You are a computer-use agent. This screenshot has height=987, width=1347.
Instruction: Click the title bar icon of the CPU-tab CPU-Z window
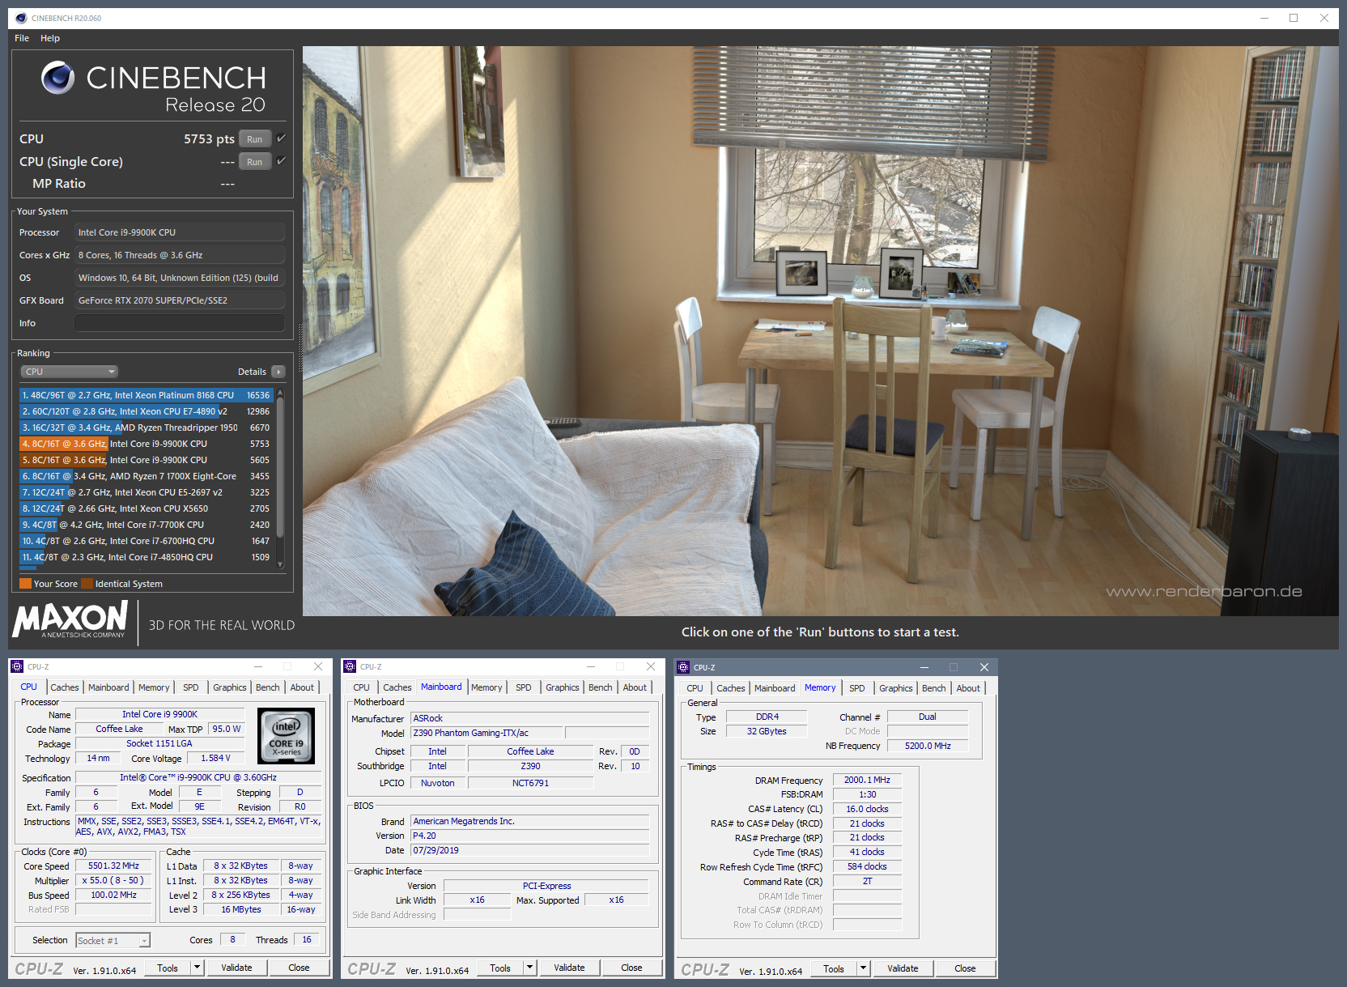[17, 666]
